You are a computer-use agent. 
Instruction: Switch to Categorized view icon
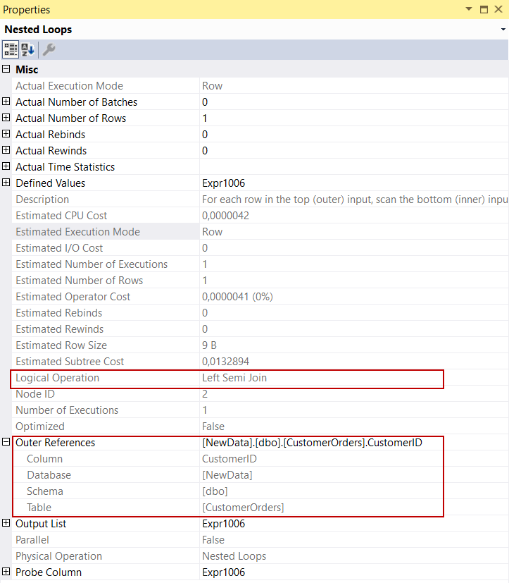click(11, 49)
